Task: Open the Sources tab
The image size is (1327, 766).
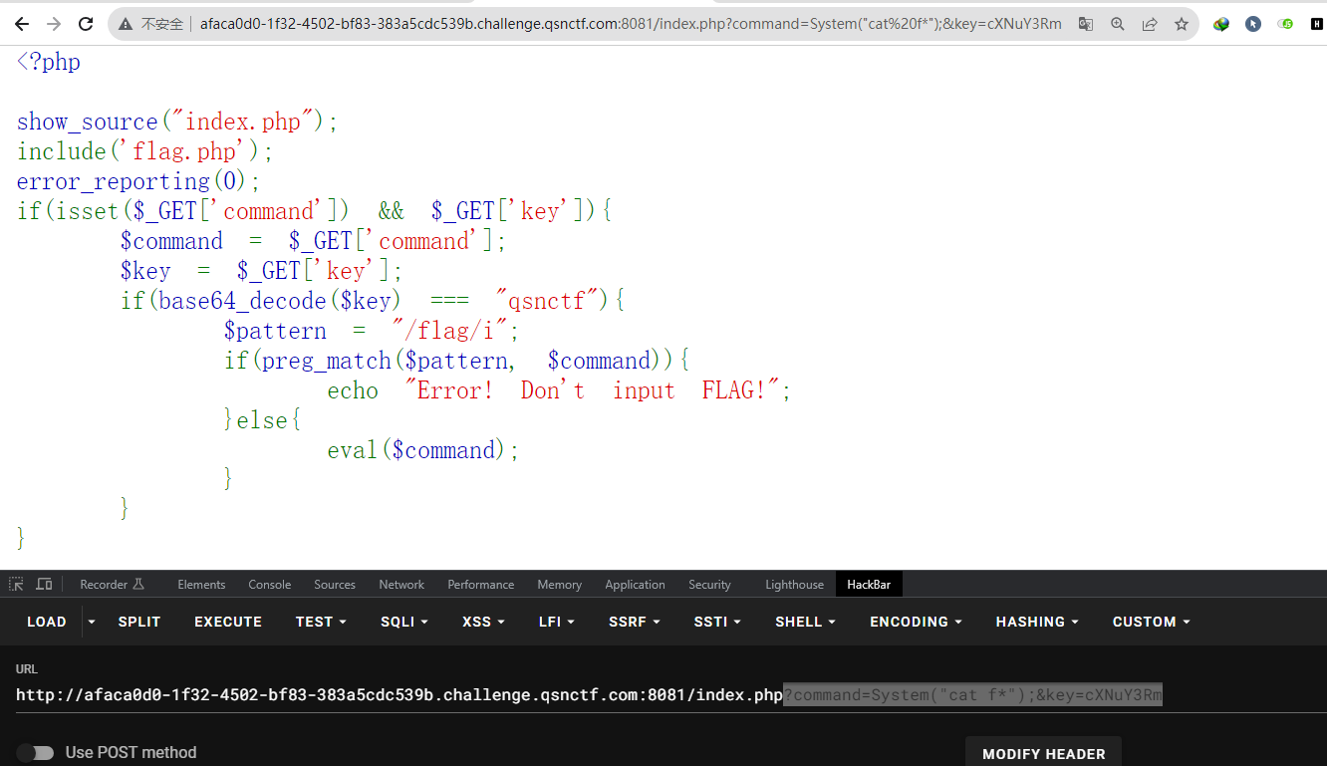Action: (335, 585)
